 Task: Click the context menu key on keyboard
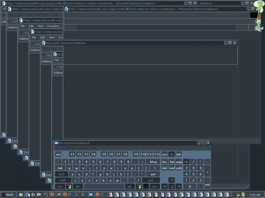(x=146, y=186)
